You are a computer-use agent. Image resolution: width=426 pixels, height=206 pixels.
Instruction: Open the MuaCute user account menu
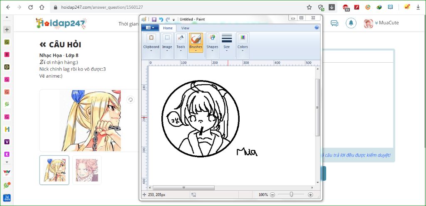(x=381, y=23)
